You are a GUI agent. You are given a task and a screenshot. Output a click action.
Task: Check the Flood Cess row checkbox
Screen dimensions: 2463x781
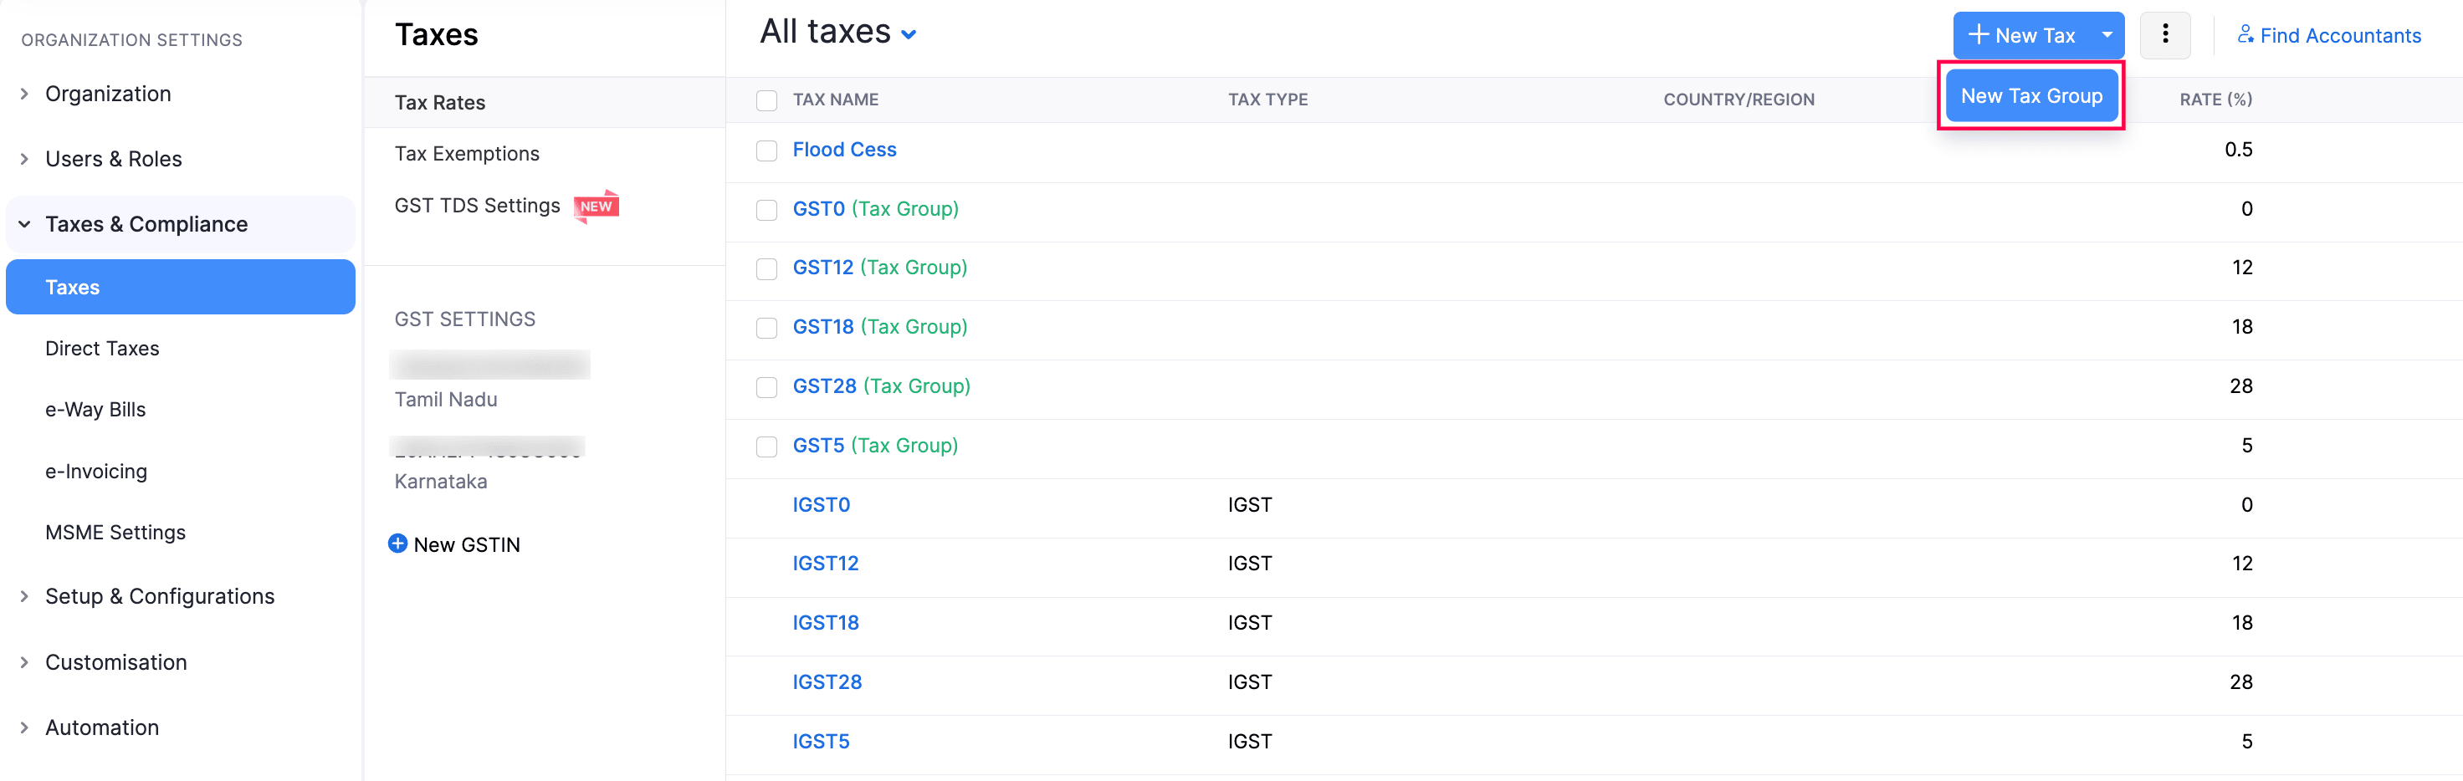point(767,151)
